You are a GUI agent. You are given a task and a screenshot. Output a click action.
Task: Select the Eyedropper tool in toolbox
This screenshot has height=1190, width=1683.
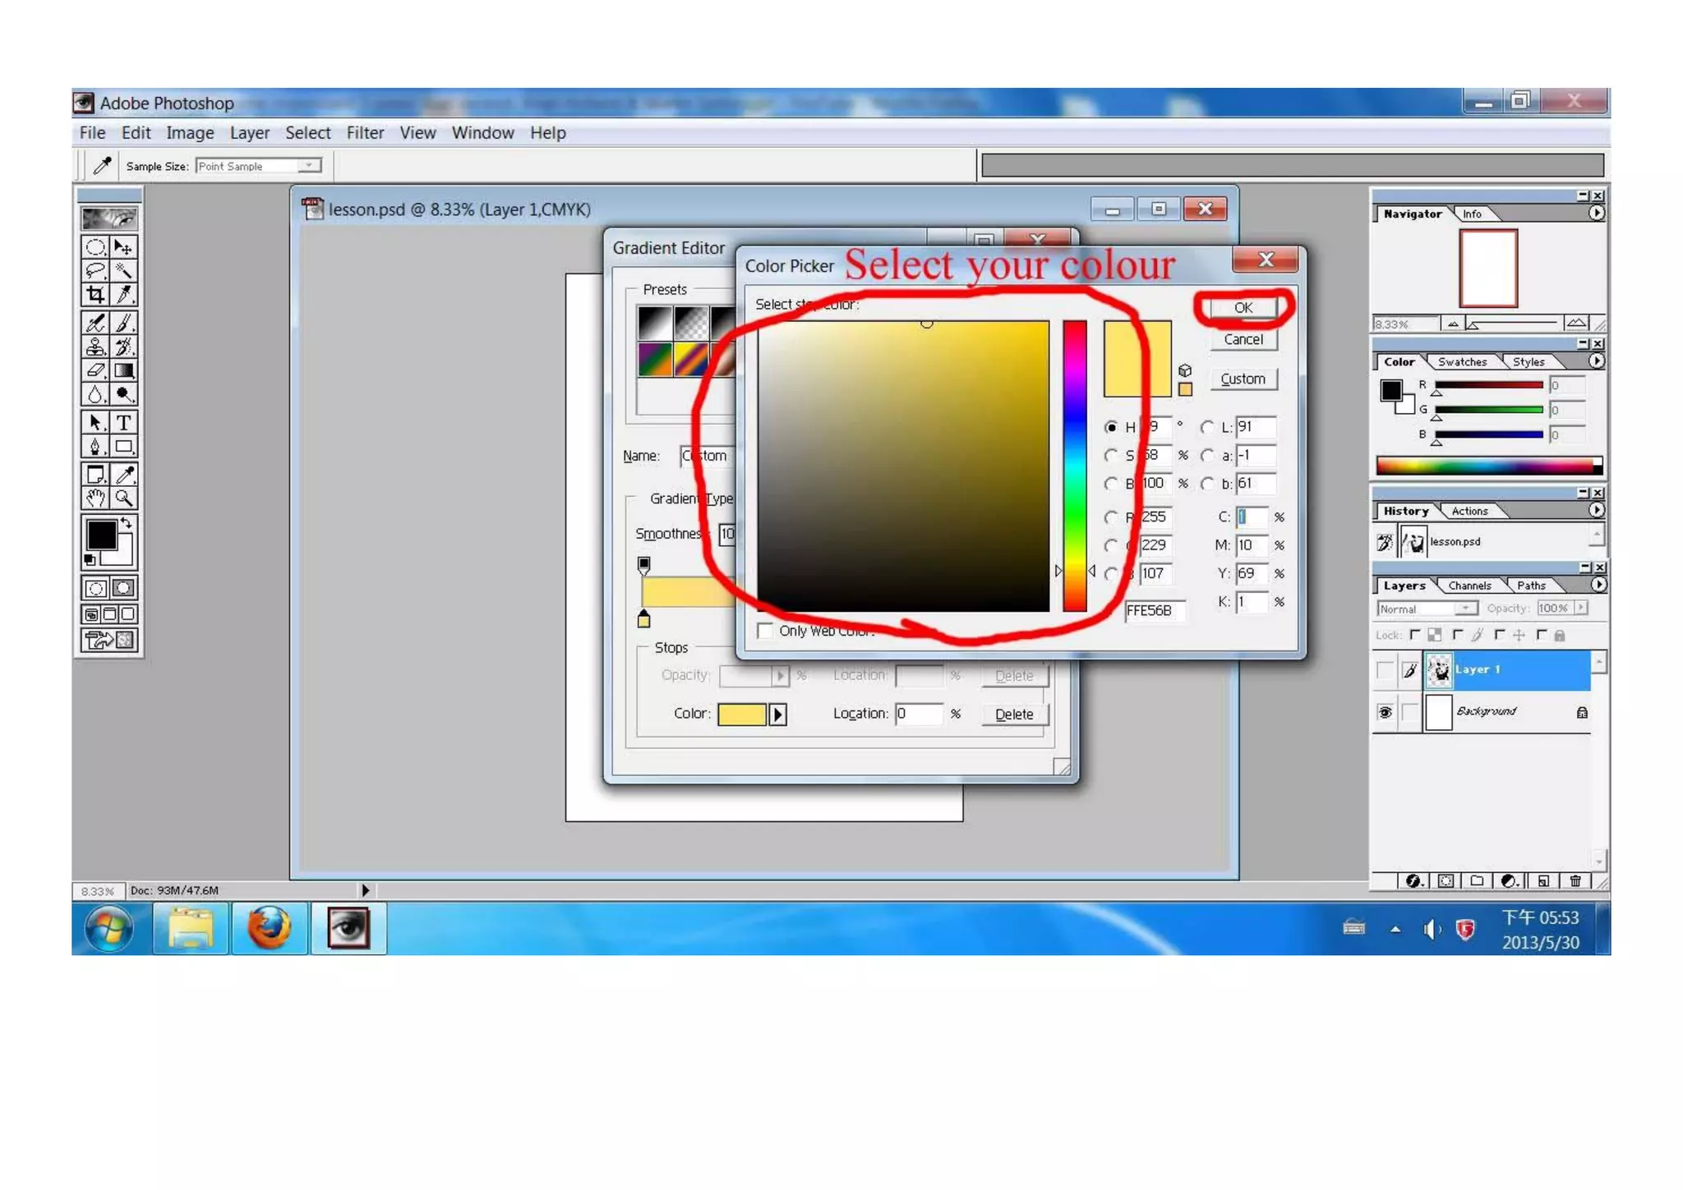pyautogui.click(x=123, y=474)
